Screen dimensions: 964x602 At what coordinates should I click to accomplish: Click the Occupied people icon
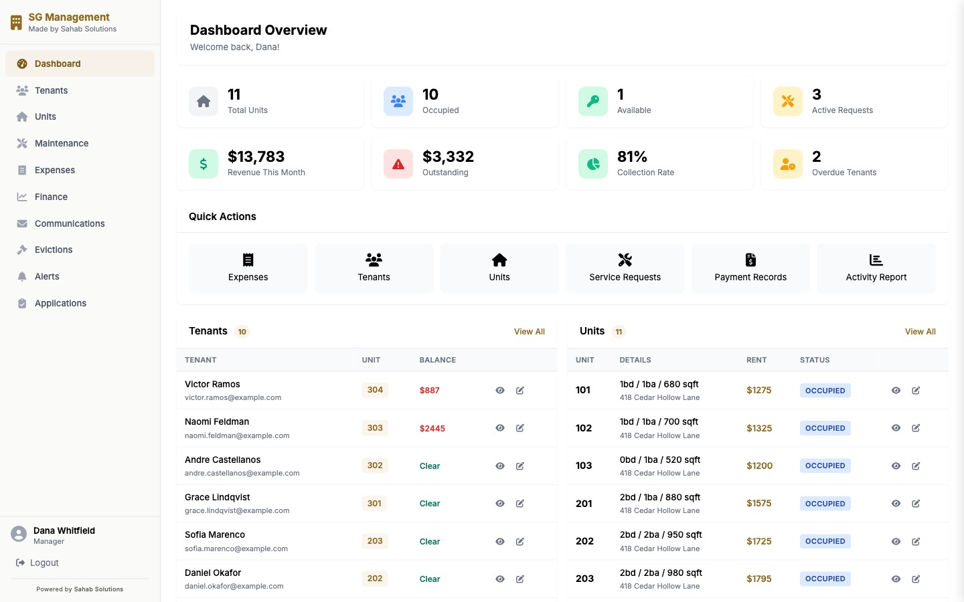click(398, 102)
